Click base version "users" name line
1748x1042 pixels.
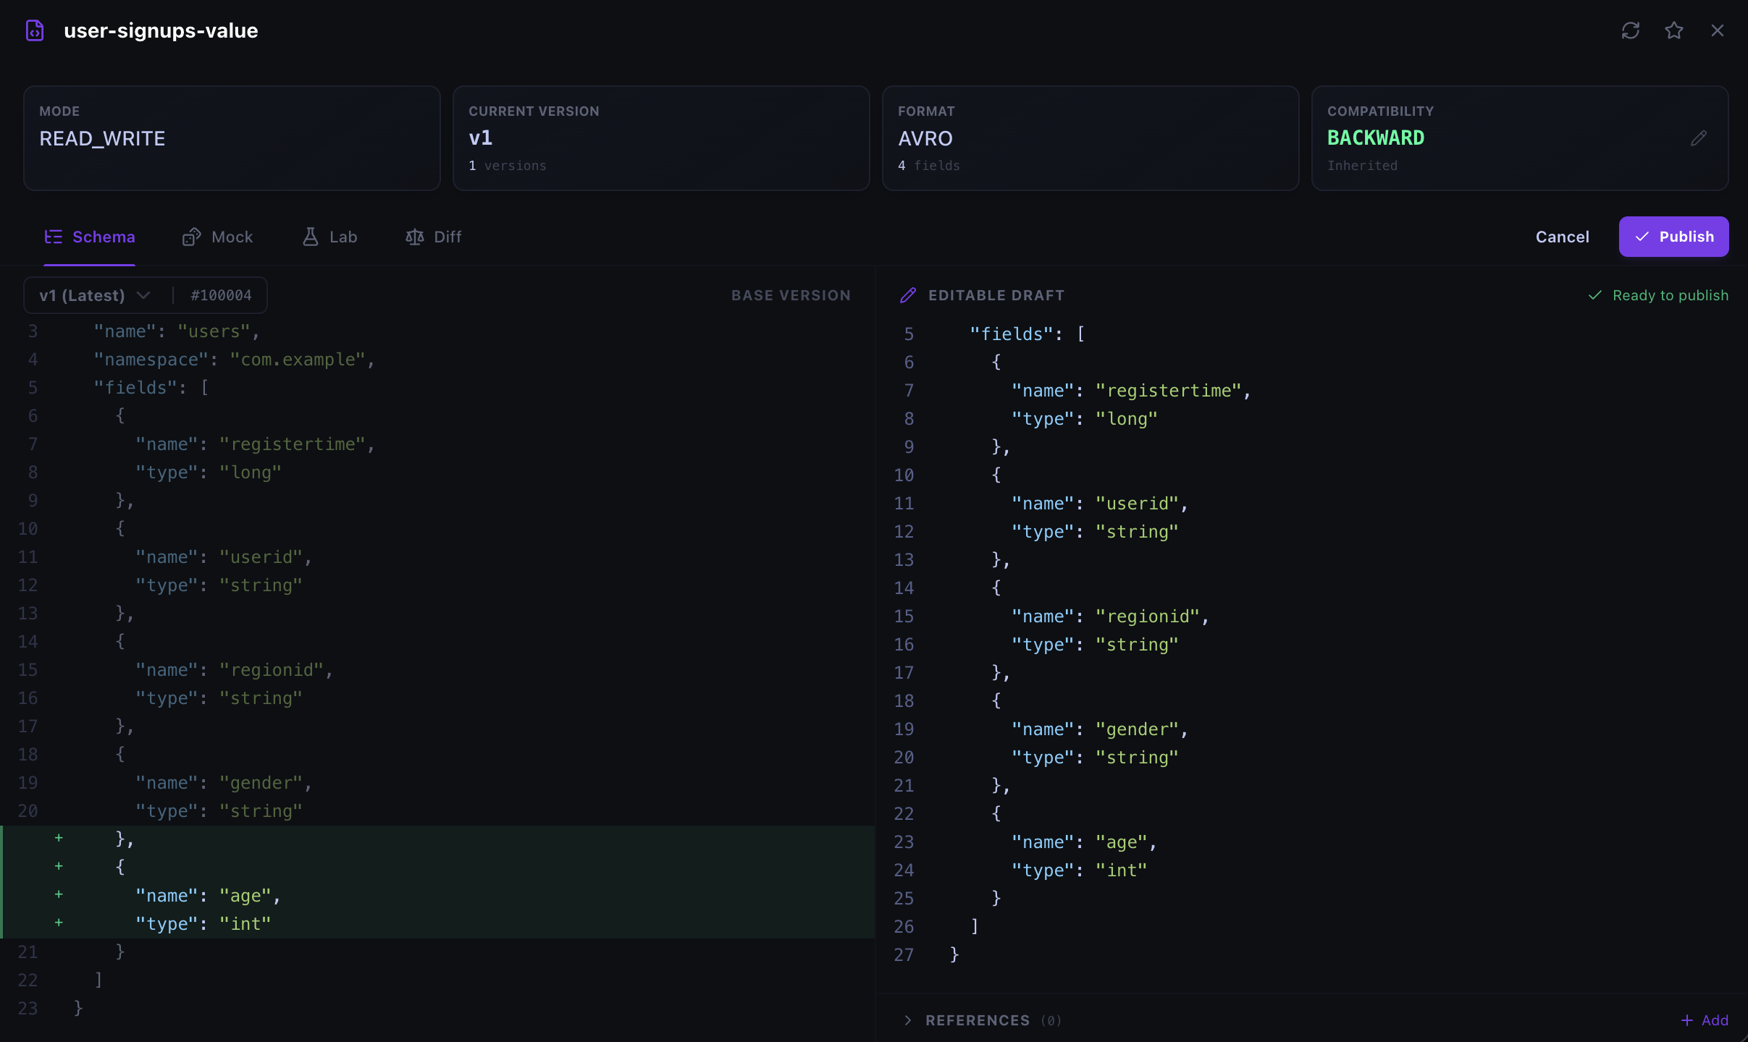coord(177,331)
